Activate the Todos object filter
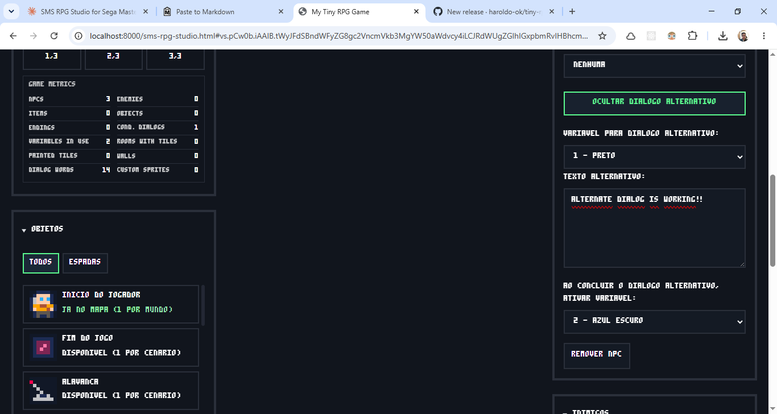 41,263
